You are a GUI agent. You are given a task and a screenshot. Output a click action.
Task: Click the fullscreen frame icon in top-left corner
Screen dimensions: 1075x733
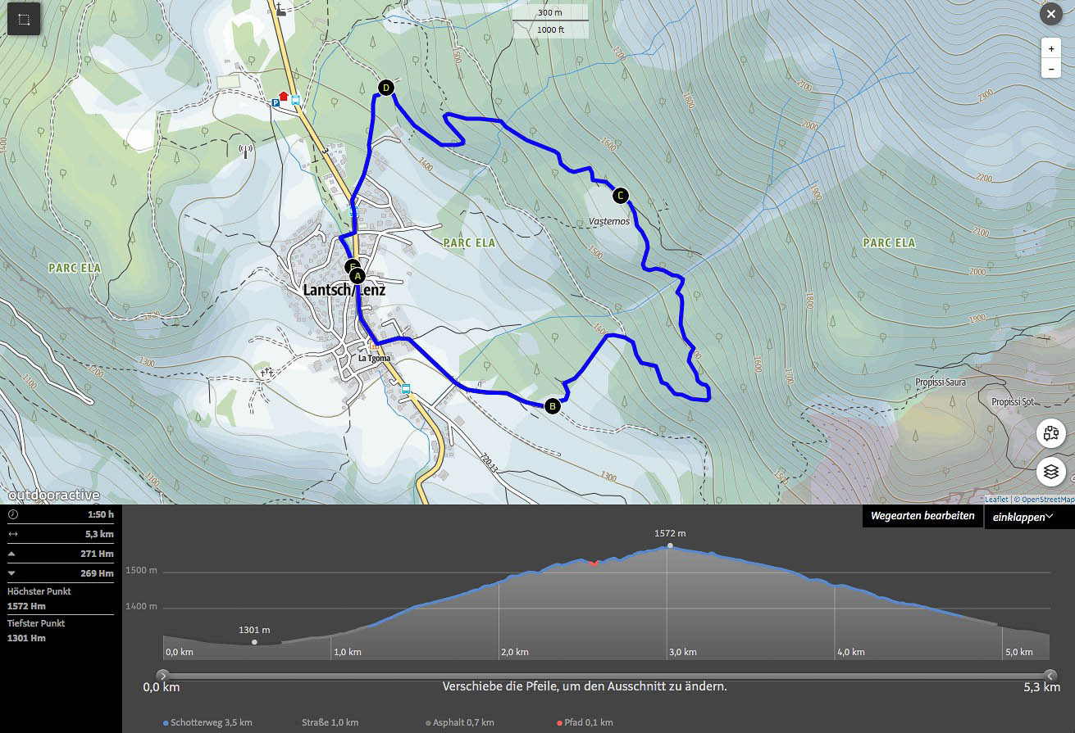tap(24, 19)
